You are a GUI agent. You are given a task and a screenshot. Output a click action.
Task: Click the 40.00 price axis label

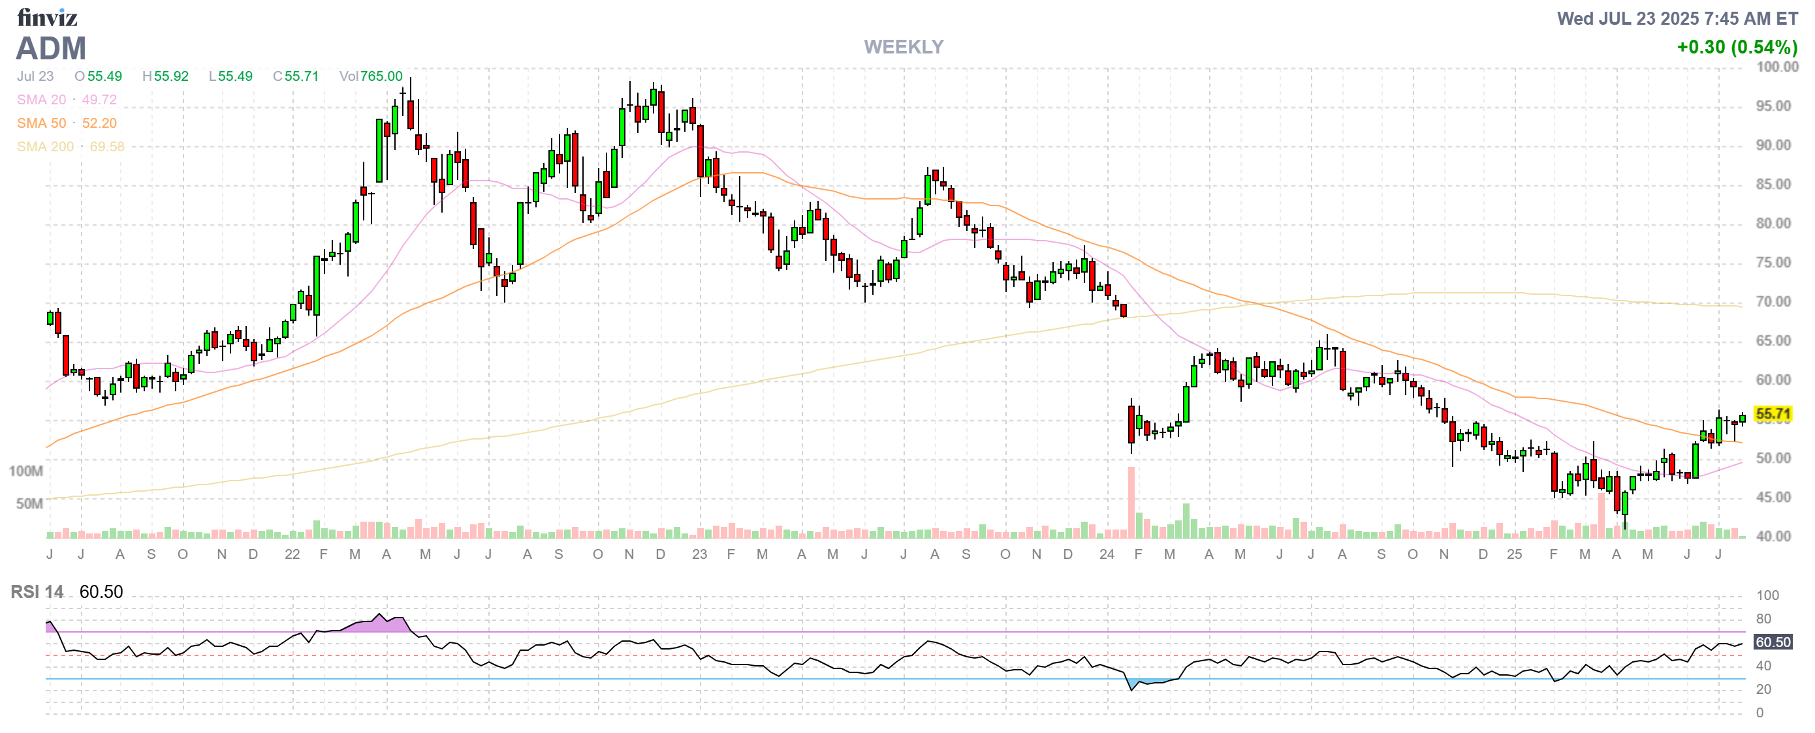(1773, 536)
